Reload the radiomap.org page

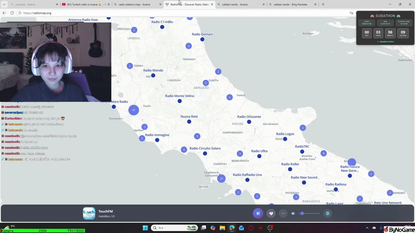(12, 13)
